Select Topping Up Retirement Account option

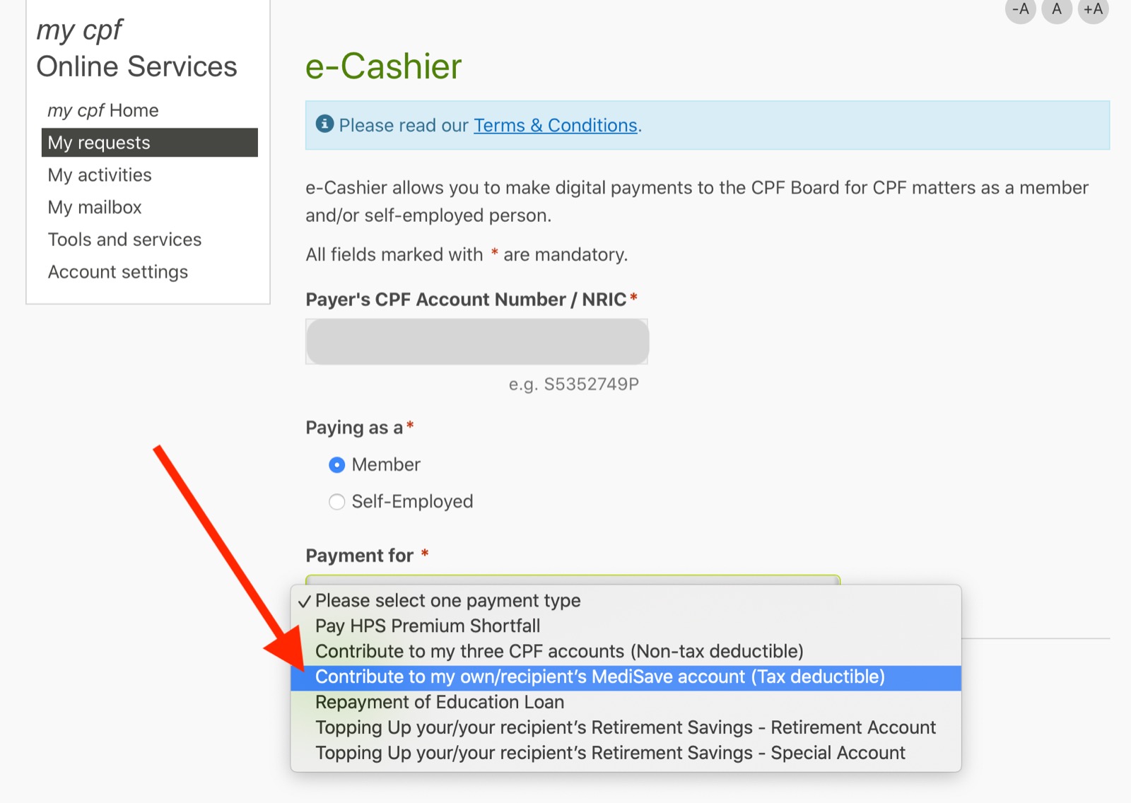[625, 728]
